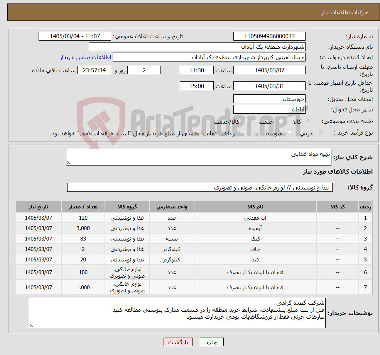This screenshot has width=380, height=355.
Task: Click buyer organization field شهرداری منطقه یک آبادان
Action: 197,47
